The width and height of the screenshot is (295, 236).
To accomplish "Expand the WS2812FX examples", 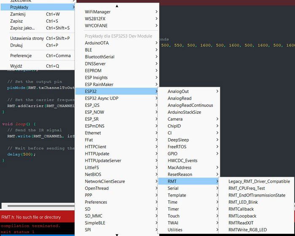I will pyautogui.click(x=117, y=19).
